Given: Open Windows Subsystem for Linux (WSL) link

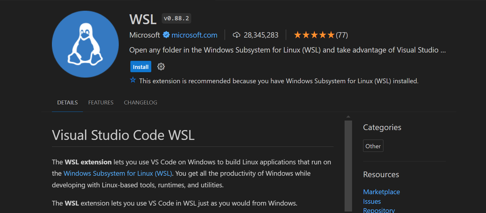Looking at the screenshot, I should pyautogui.click(x=118, y=173).
